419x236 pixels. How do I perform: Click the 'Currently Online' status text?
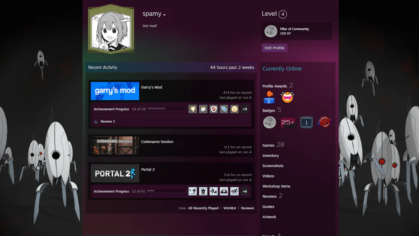pos(282,69)
